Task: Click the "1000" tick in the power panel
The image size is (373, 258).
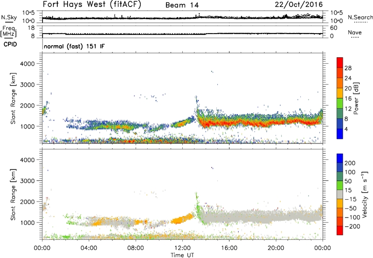Action: [x=27, y=126]
